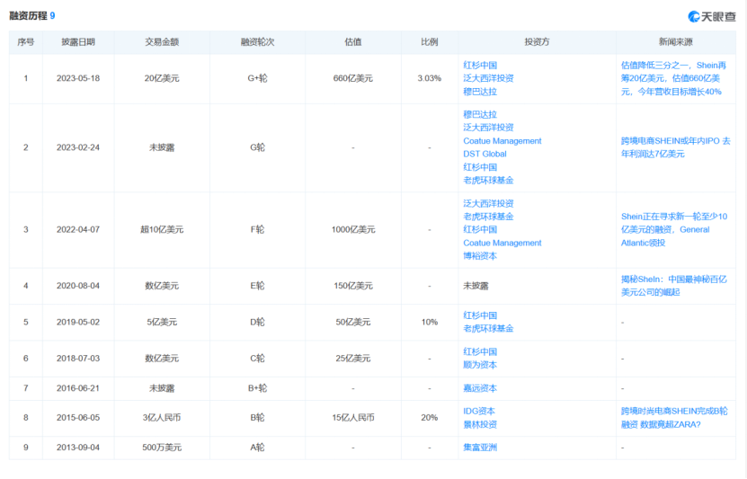Open 泛大西洋投资 link in the G+轮 row

coord(488,78)
